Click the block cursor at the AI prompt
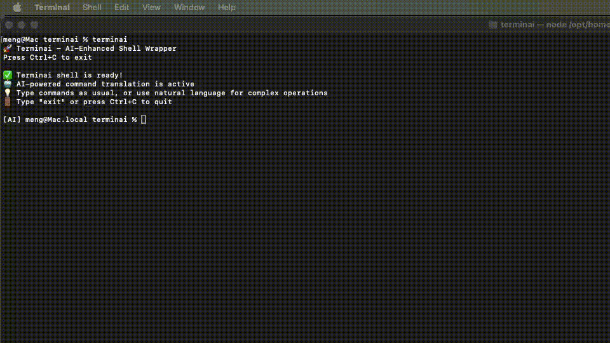The height and width of the screenshot is (343, 610). [144, 119]
